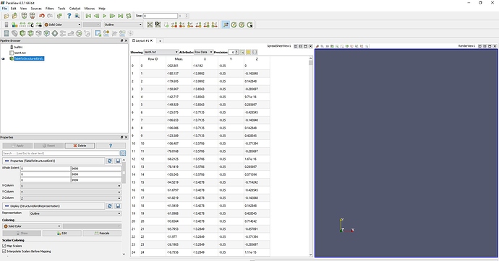This screenshot has height=261, width=499.
Task: Open the File menu
Action: (x=4, y=9)
